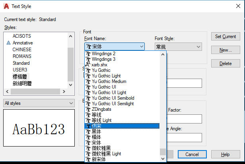Click the xarb.shx shape font icon
Screen dimensions: 245x164
pyautogui.click(x=88, y=64)
